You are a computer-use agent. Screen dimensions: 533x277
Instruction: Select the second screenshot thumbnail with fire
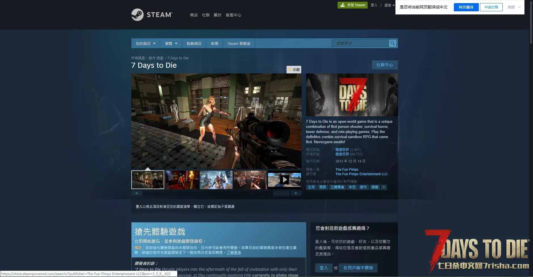click(x=182, y=179)
